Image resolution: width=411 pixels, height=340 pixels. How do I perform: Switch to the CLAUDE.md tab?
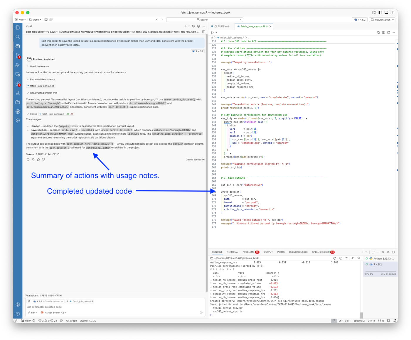coord(220,26)
